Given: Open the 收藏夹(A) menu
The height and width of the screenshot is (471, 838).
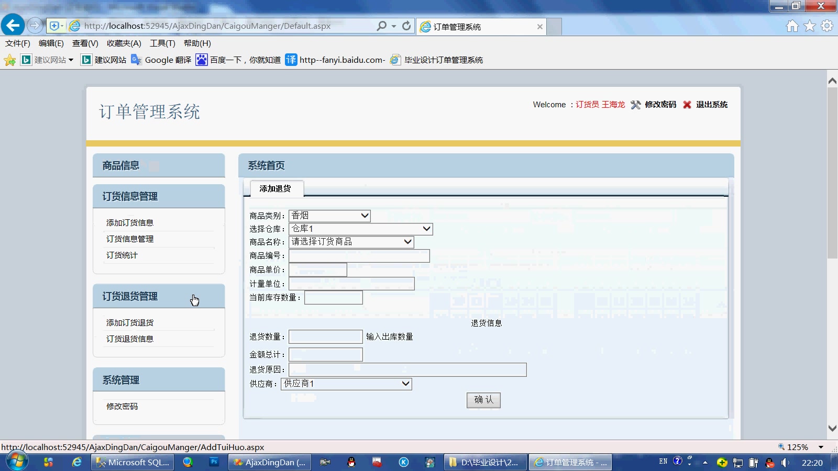Looking at the screenshot, I should point(124,43).
